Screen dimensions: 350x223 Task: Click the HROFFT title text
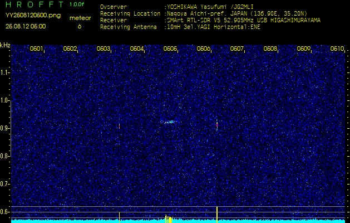[x=34, y=4]
